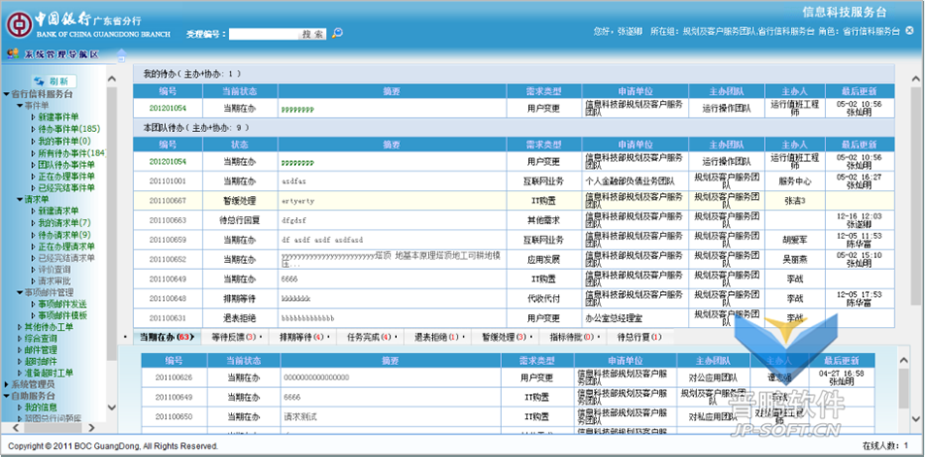
Task: Open request number 201100667
Action: [168, 201]
